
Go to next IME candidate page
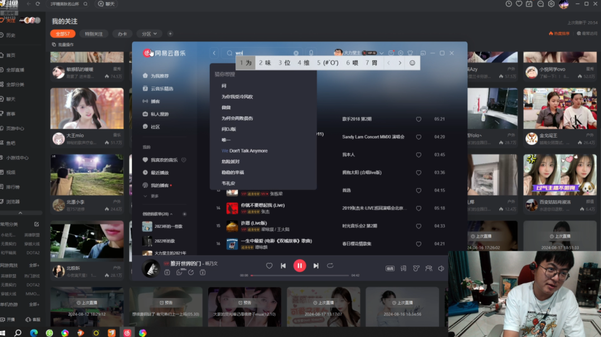[400, 63]
